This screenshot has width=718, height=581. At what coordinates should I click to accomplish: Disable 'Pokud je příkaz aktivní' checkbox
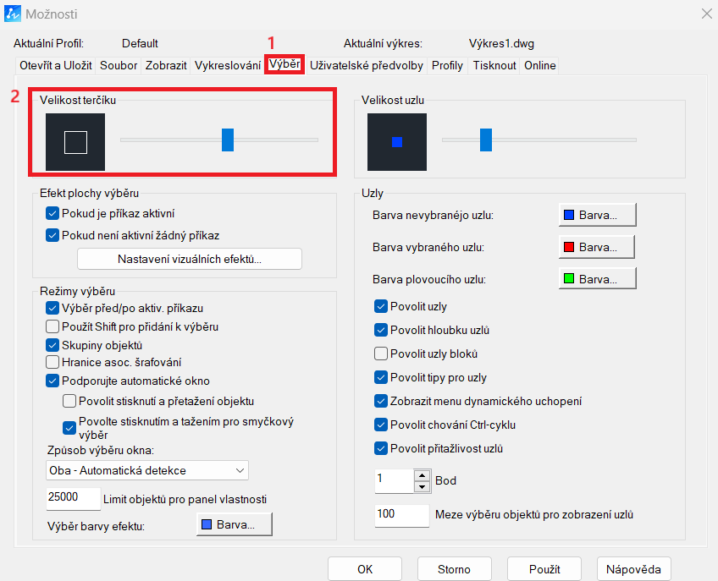tap(52, 213)
